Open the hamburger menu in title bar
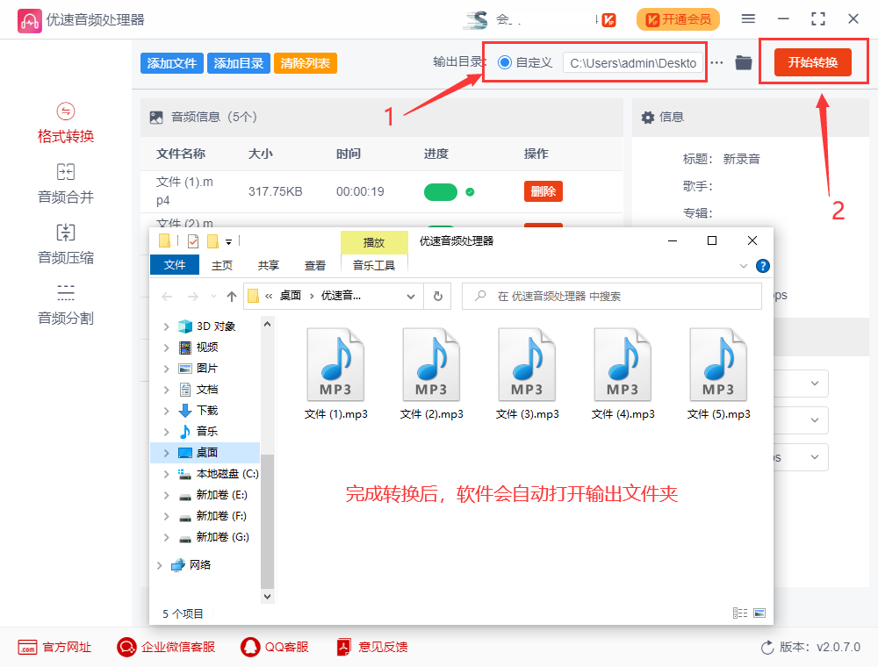Screen dimensions: 878x667 (748, 19)
